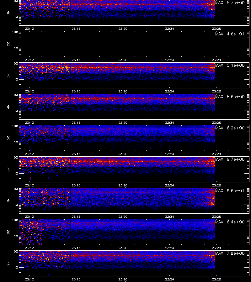Click the 23:24 time label under panel 4R

[x=170, y=123]
